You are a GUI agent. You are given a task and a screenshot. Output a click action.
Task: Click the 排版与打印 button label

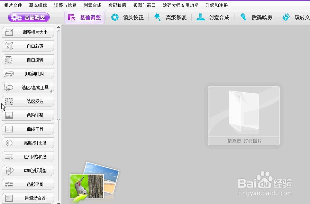35,74
